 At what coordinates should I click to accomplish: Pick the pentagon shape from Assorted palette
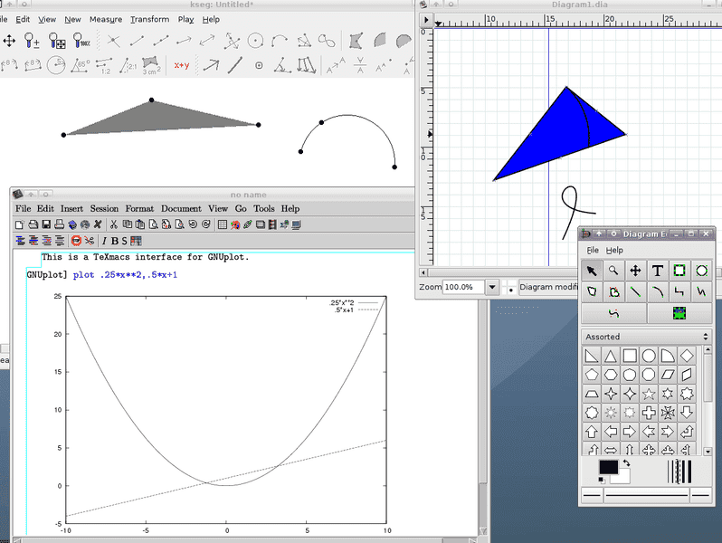592,375
